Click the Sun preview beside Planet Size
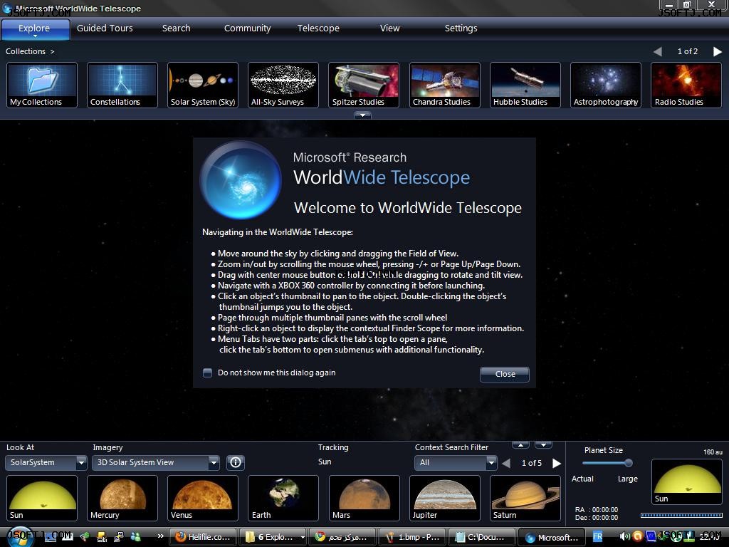 [x=687, y=481]
